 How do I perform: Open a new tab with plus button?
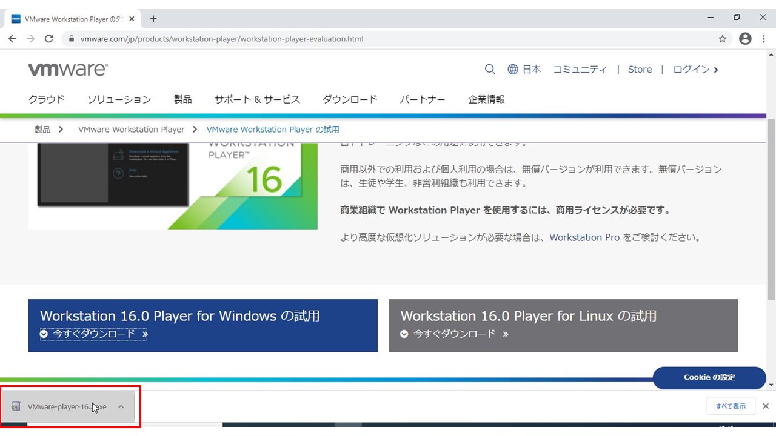[x=153, y=19]
